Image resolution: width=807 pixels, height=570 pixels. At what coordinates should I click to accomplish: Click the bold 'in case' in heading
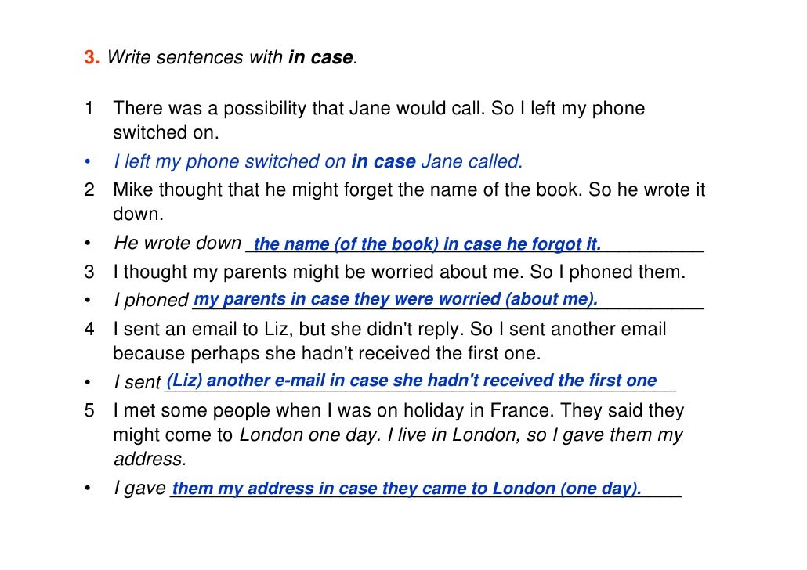point(320,57)
